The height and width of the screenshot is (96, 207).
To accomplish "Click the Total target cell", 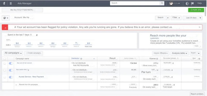I will tap(168, 87).
